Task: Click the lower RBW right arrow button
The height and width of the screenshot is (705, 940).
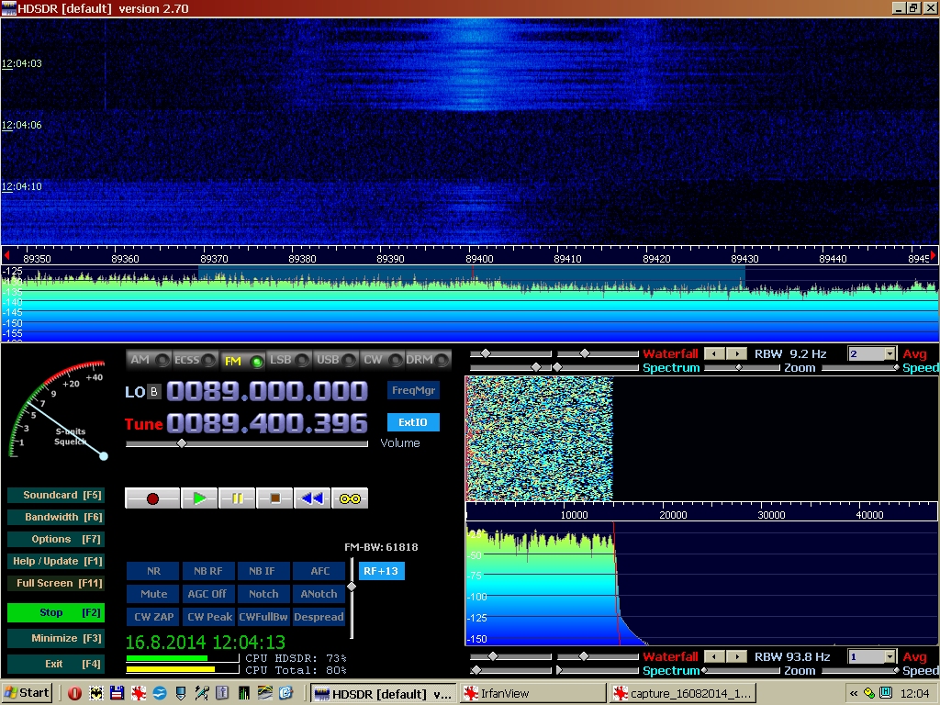Action: tap(737, 657)
